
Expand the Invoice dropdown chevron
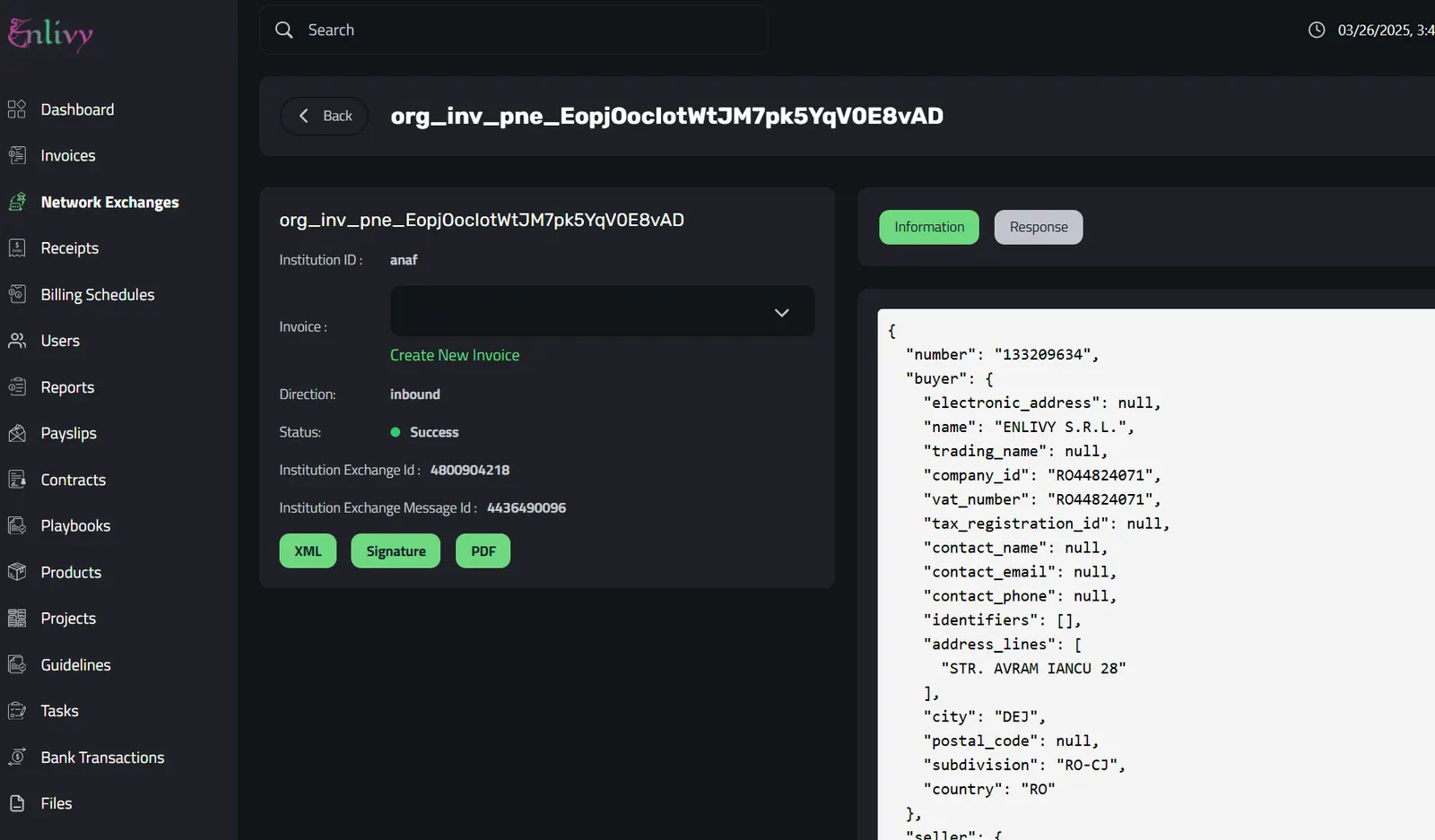tap(782, 312)
